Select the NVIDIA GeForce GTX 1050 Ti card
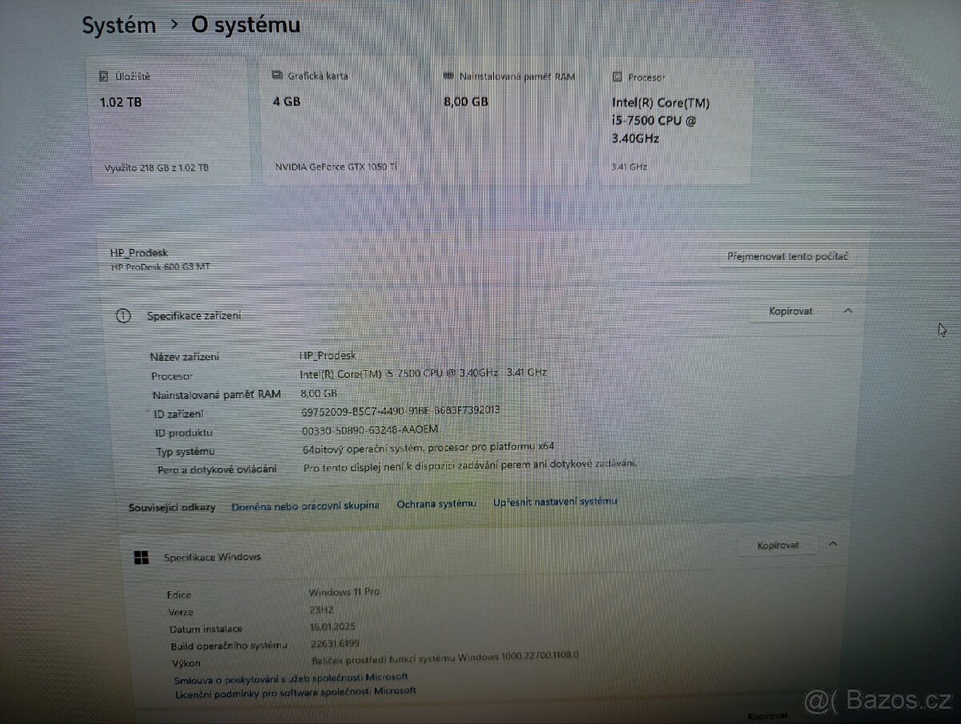 pos(344,120)
